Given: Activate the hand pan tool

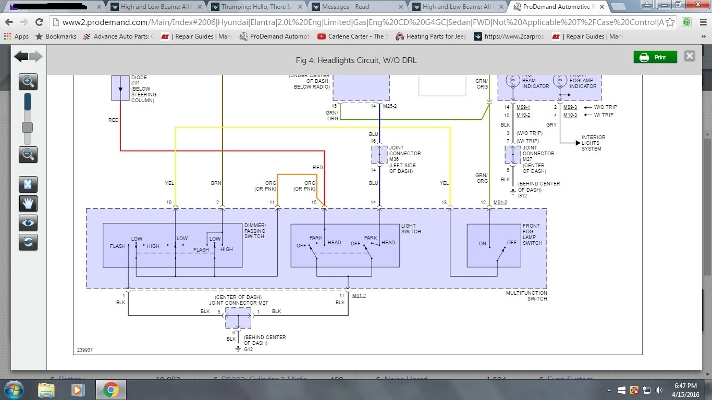Looking at the screenshot, I should point(28,204).
